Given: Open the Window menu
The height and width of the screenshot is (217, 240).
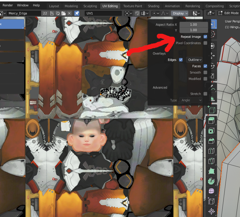Looking at the screenshot, I should tap(23, 5).
